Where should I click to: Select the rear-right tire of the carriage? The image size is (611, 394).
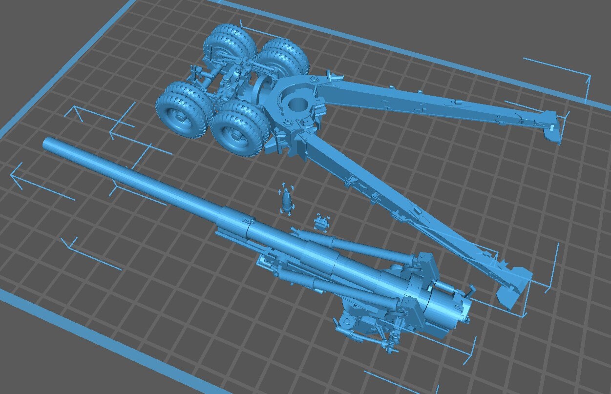tap(283, 56)
